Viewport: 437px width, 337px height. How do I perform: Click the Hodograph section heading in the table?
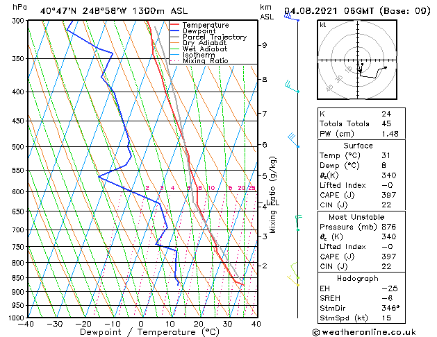[358, 278]
